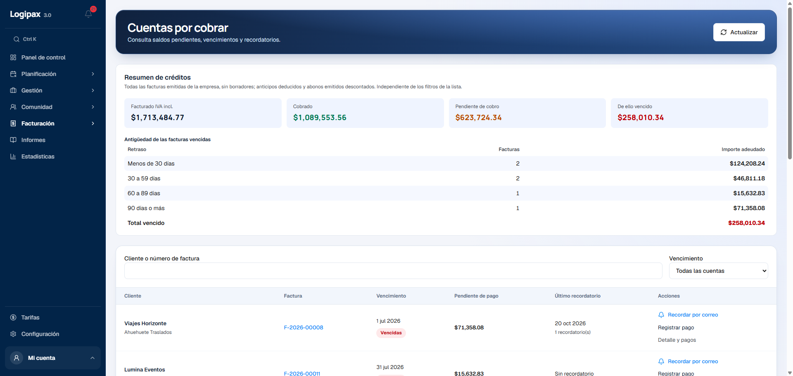The width and height of the screenshot is (793, 376).
Task: Click the page vertical scrollbar
Action: pyautogui.click(x=790, y=83)
